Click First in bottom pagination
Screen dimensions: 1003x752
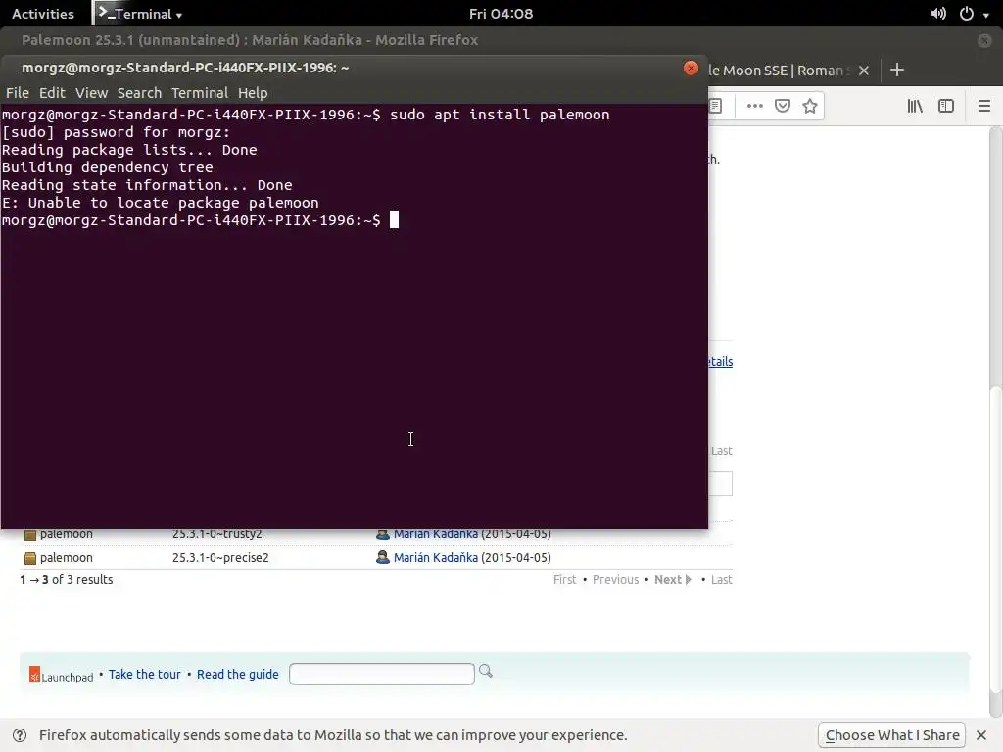click(565, 580)
